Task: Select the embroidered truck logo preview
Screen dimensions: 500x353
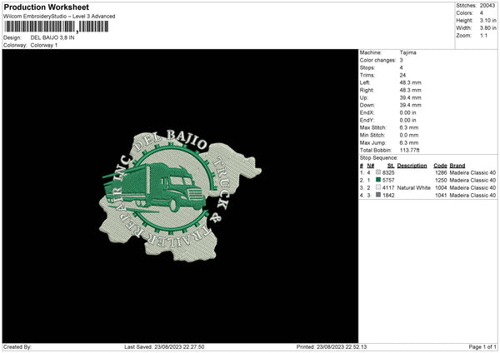Action: 180,196
